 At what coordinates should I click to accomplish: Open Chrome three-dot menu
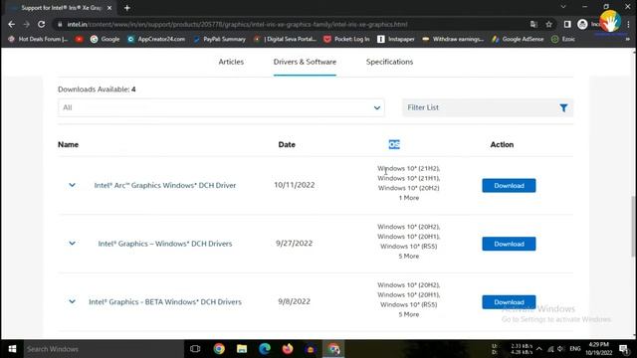click(x=628, y=24)
